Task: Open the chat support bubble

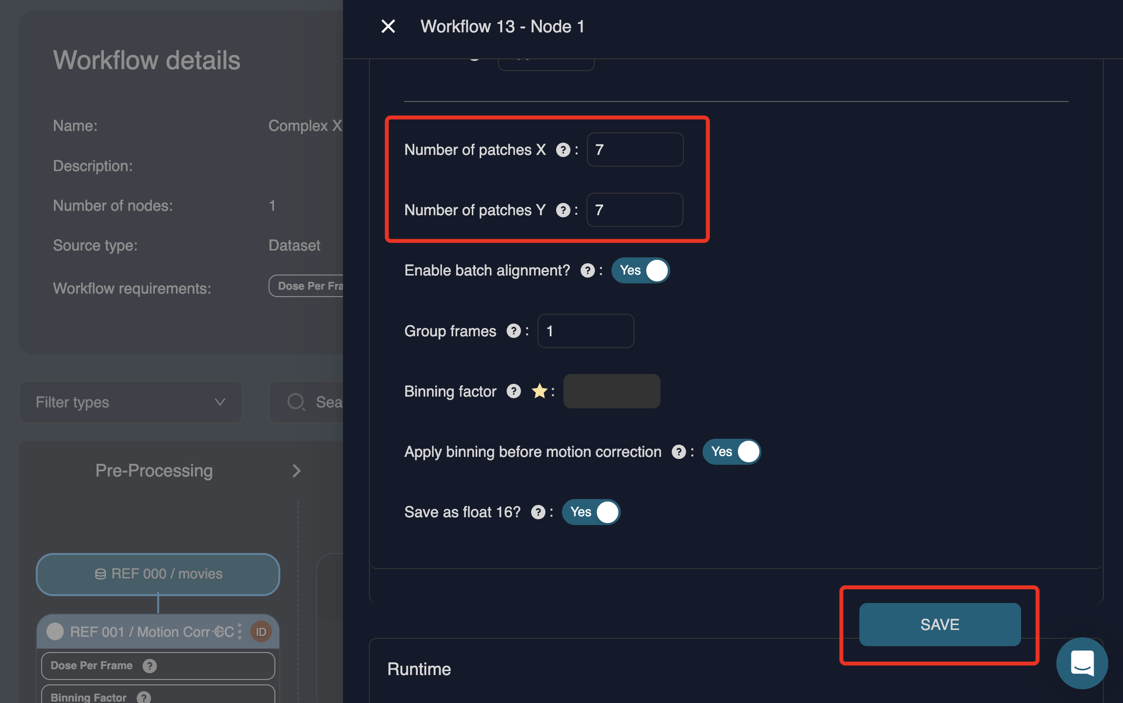Action: (1082, 663)
